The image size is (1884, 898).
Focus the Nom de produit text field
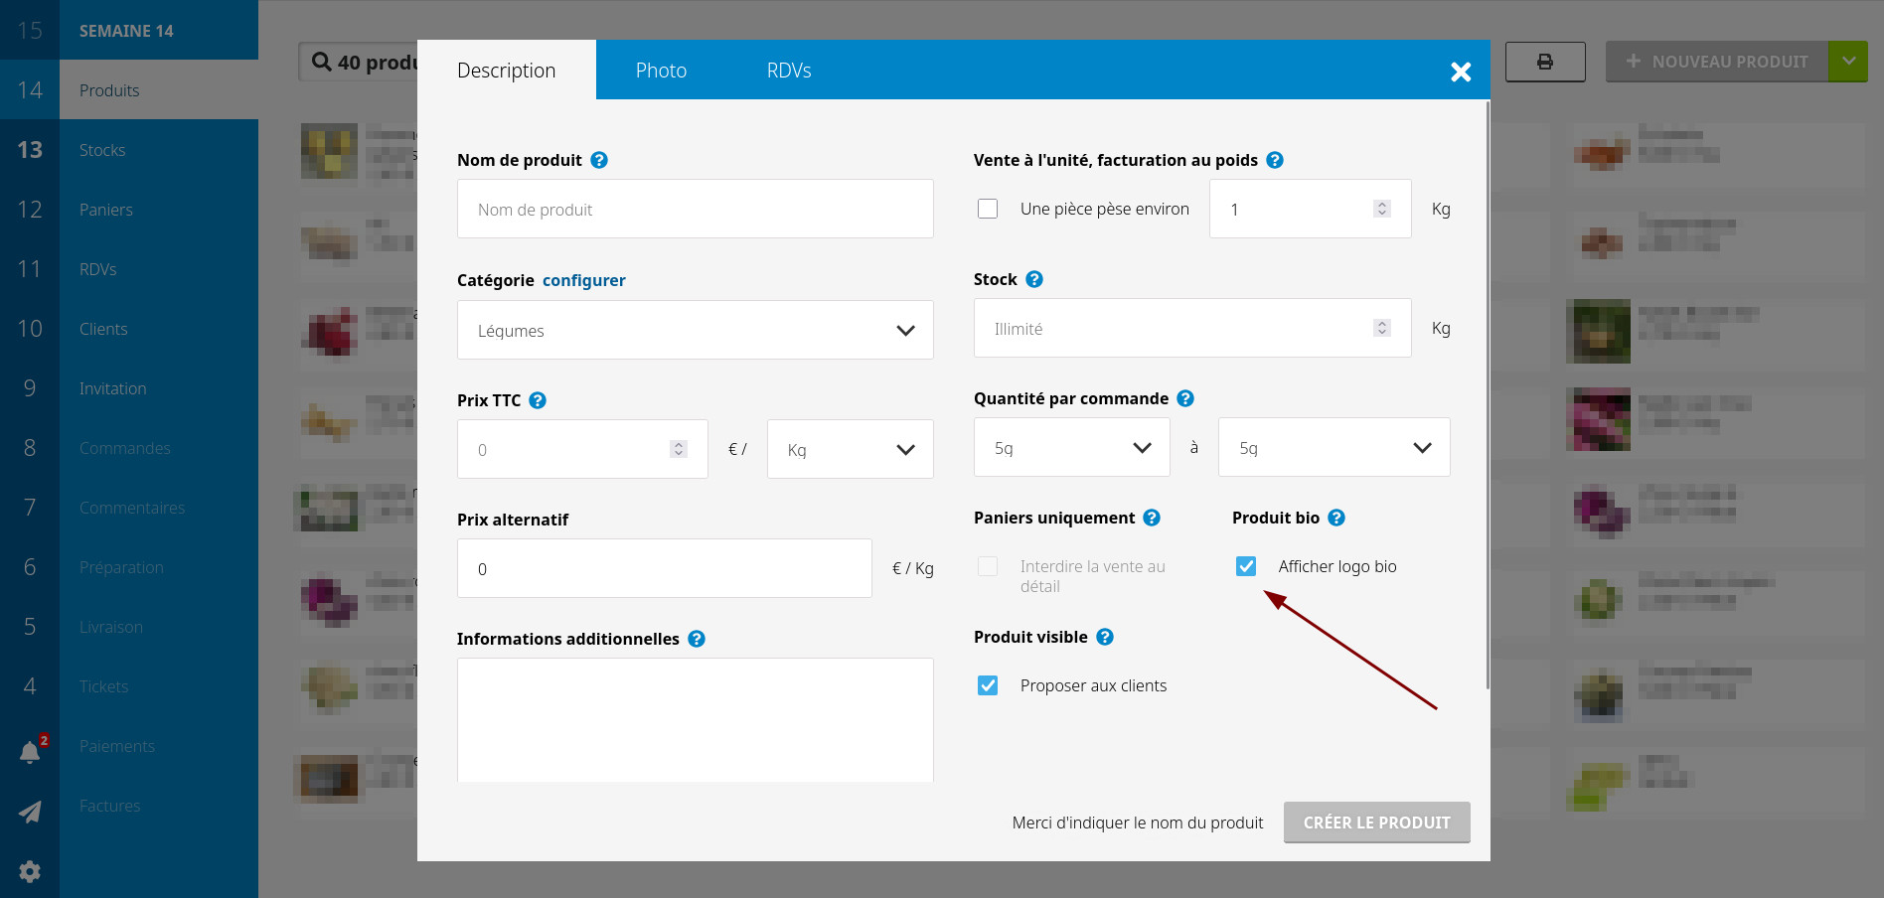695,209
